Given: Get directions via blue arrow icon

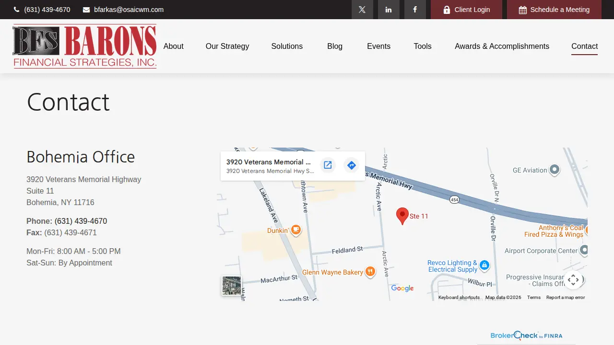Looking at the screenshot, I should (352, 165).
